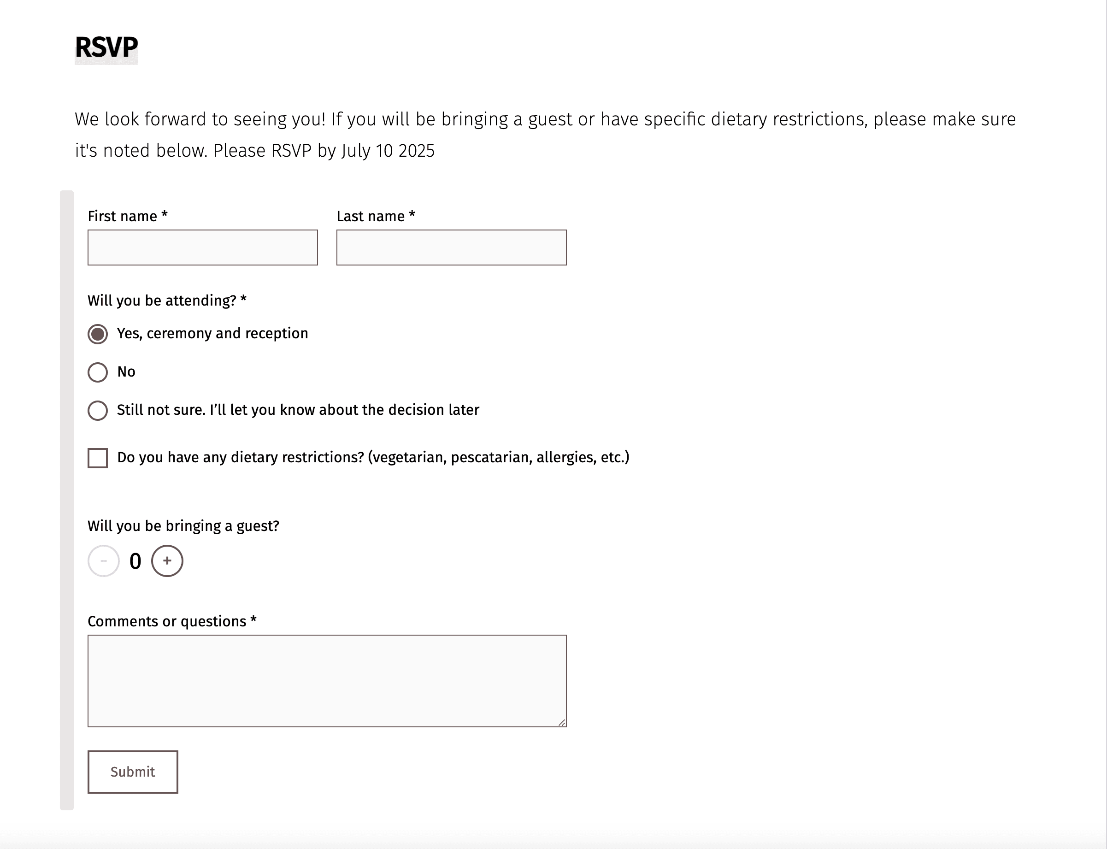Click the "Comments or questions *" label
Screen dimensions: 1107x849
click(x=172, y=621)
